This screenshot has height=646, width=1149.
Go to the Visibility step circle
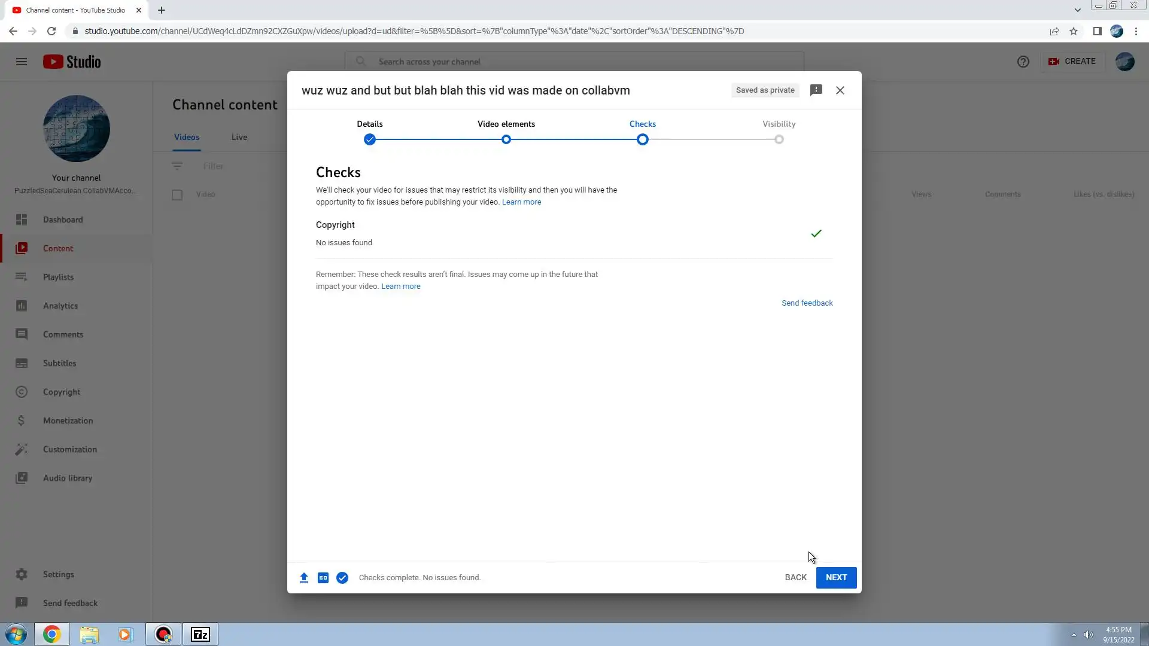pyautogui.click(x=779, y=139)
